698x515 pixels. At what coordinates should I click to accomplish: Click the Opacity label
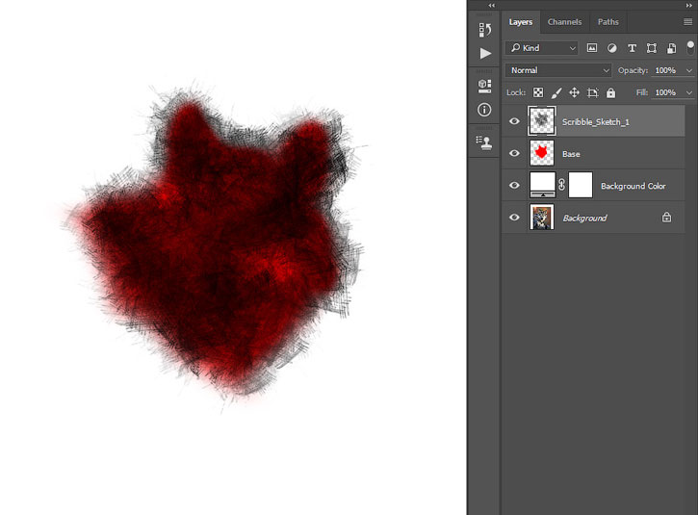[633, 70]
